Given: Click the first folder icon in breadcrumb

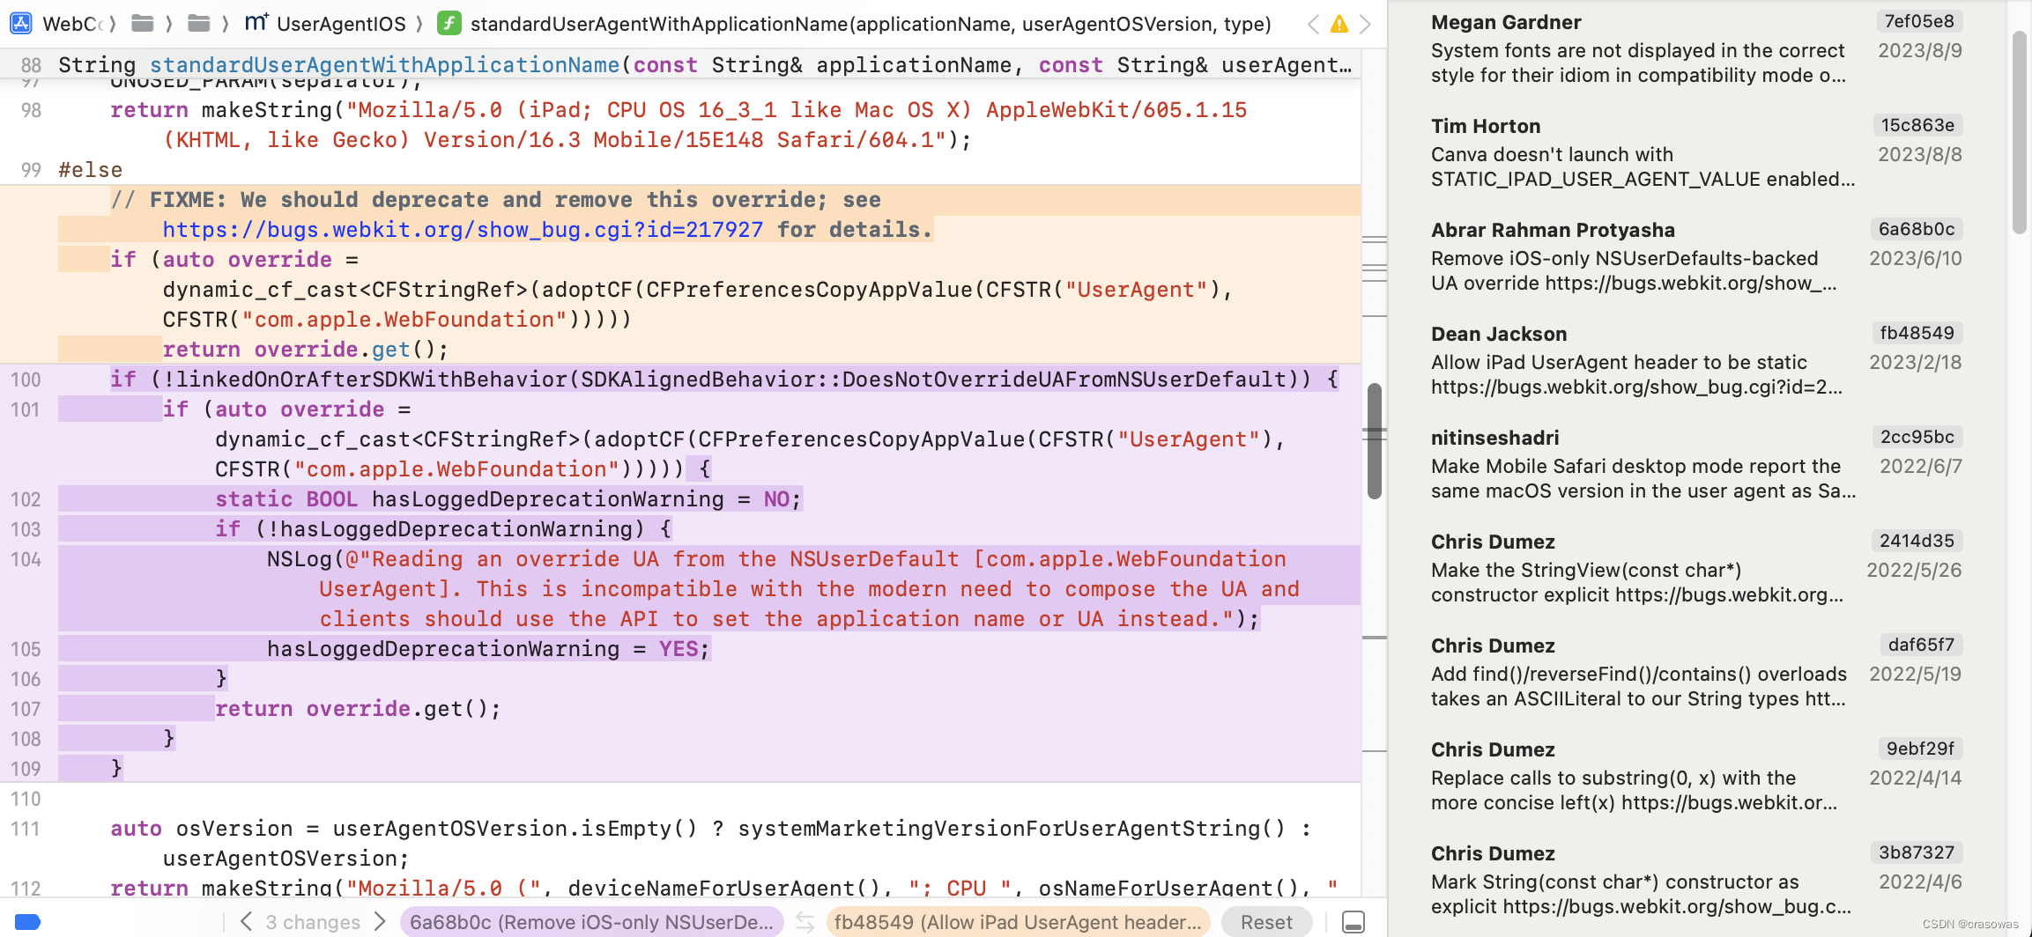Looking at the screenshot, I should [143, 24].
